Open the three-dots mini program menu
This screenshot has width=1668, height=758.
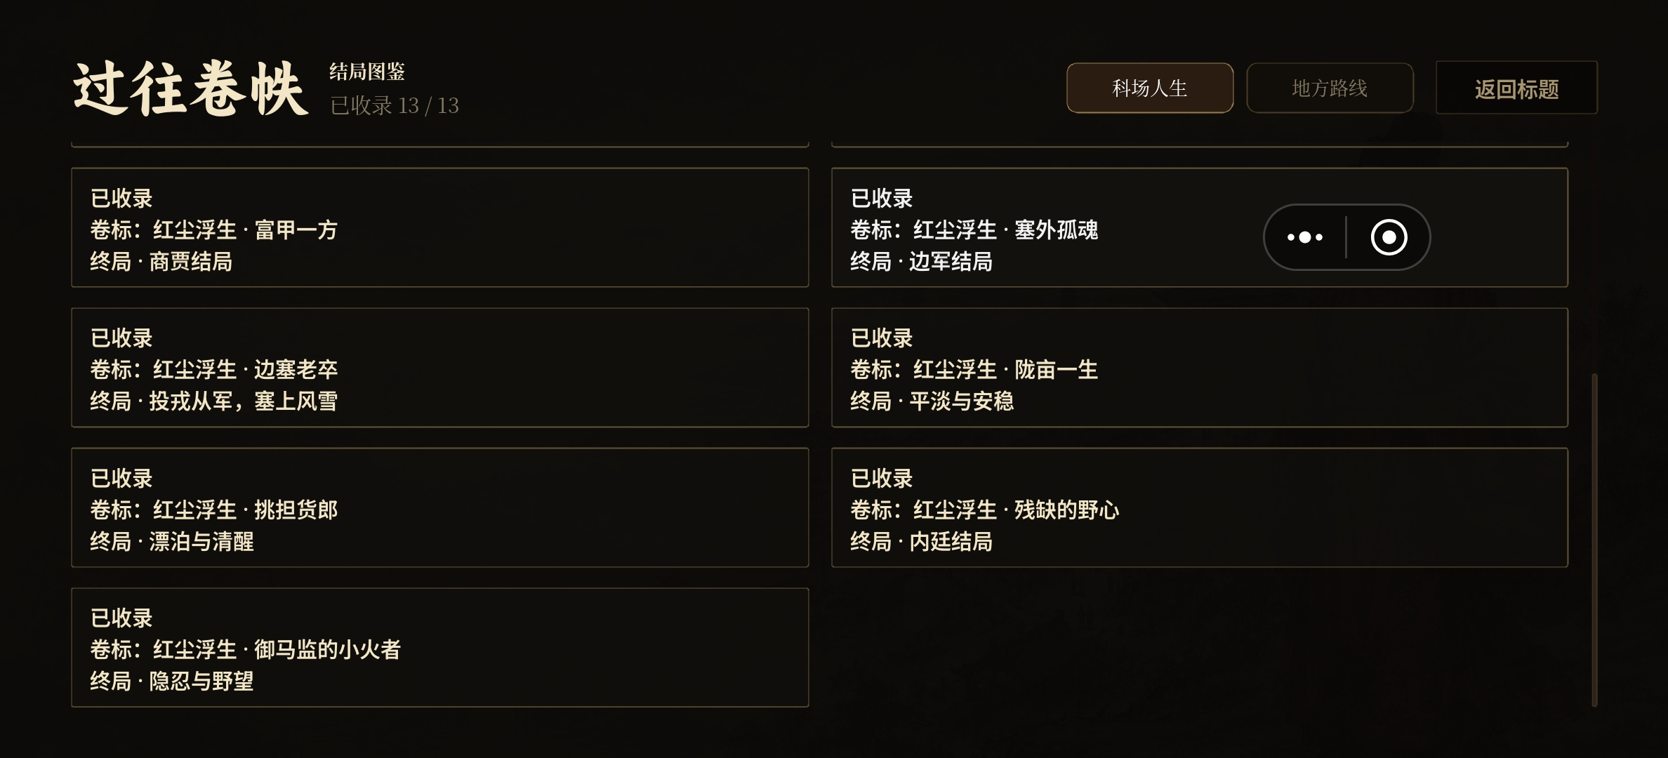coord(1304,237)
